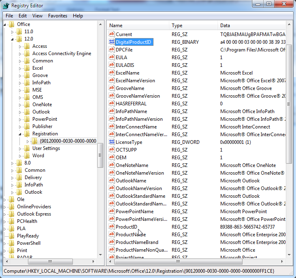Click the tree pane scroll right arrow
The height and width of the screenshot is (278, 296).
point(93,261)
